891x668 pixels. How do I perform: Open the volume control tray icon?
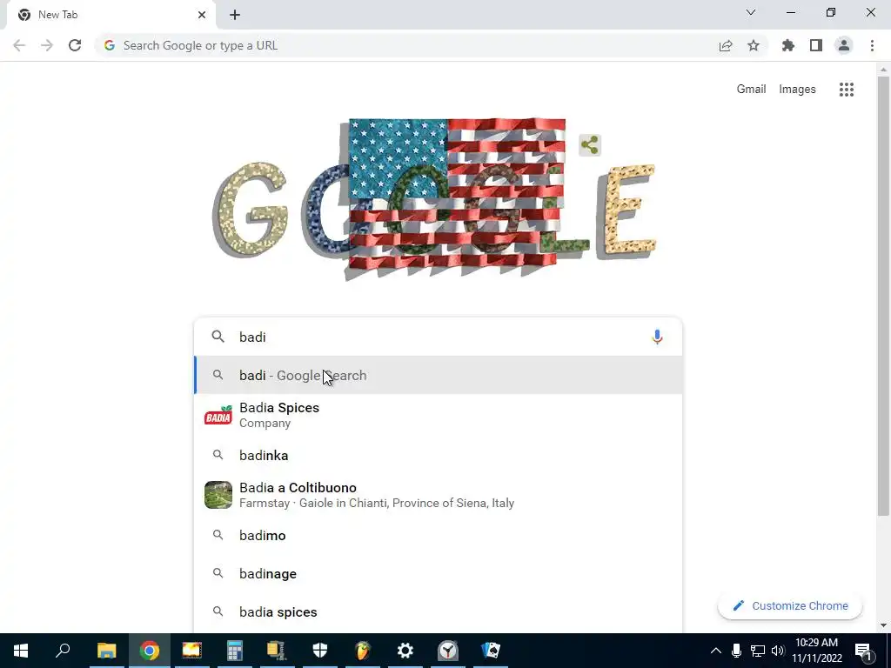click(x=778, y=651)
